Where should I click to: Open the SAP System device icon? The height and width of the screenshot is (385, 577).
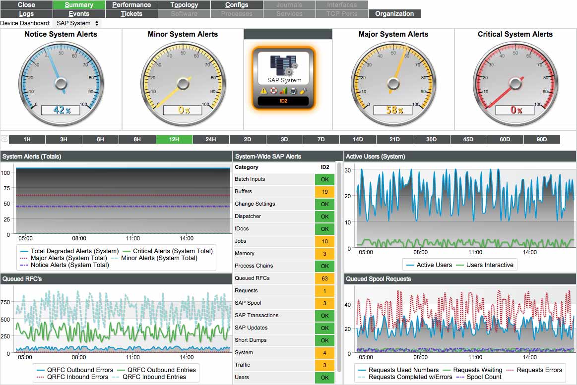[284, 68]
